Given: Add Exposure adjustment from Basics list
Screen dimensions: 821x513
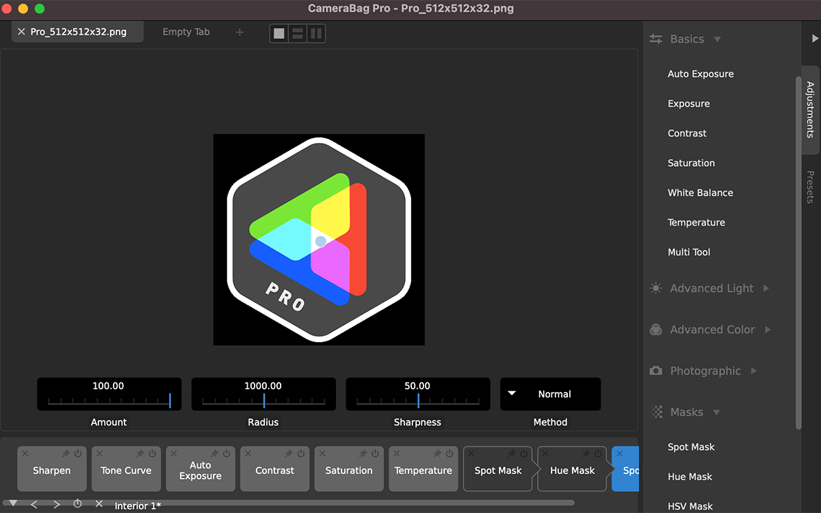Looking at the screenshot, I should pos(688,104).
